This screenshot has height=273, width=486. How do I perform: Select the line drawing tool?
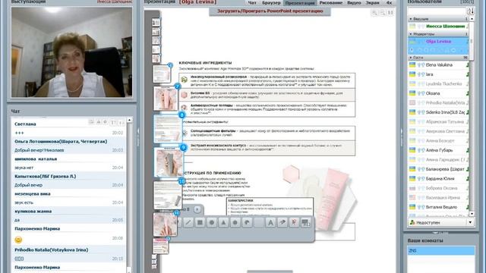click(188, 222)
